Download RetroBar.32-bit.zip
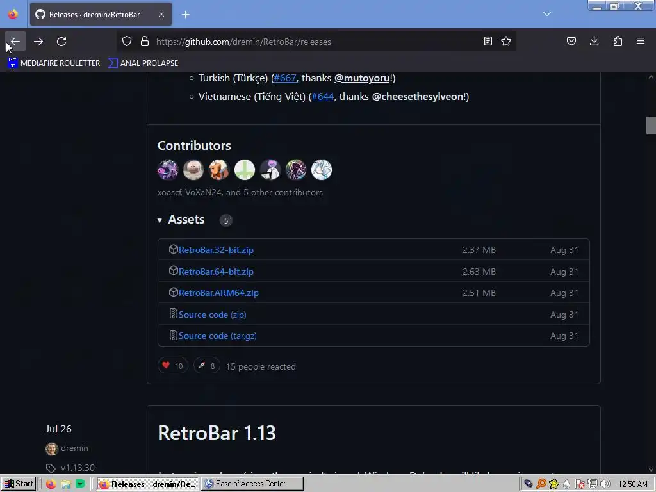This screenshot has width=656, height=492. coord(216,250)
